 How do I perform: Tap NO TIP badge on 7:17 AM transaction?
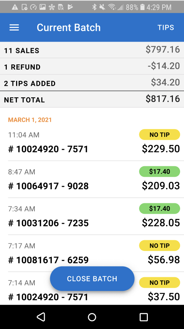160,245
